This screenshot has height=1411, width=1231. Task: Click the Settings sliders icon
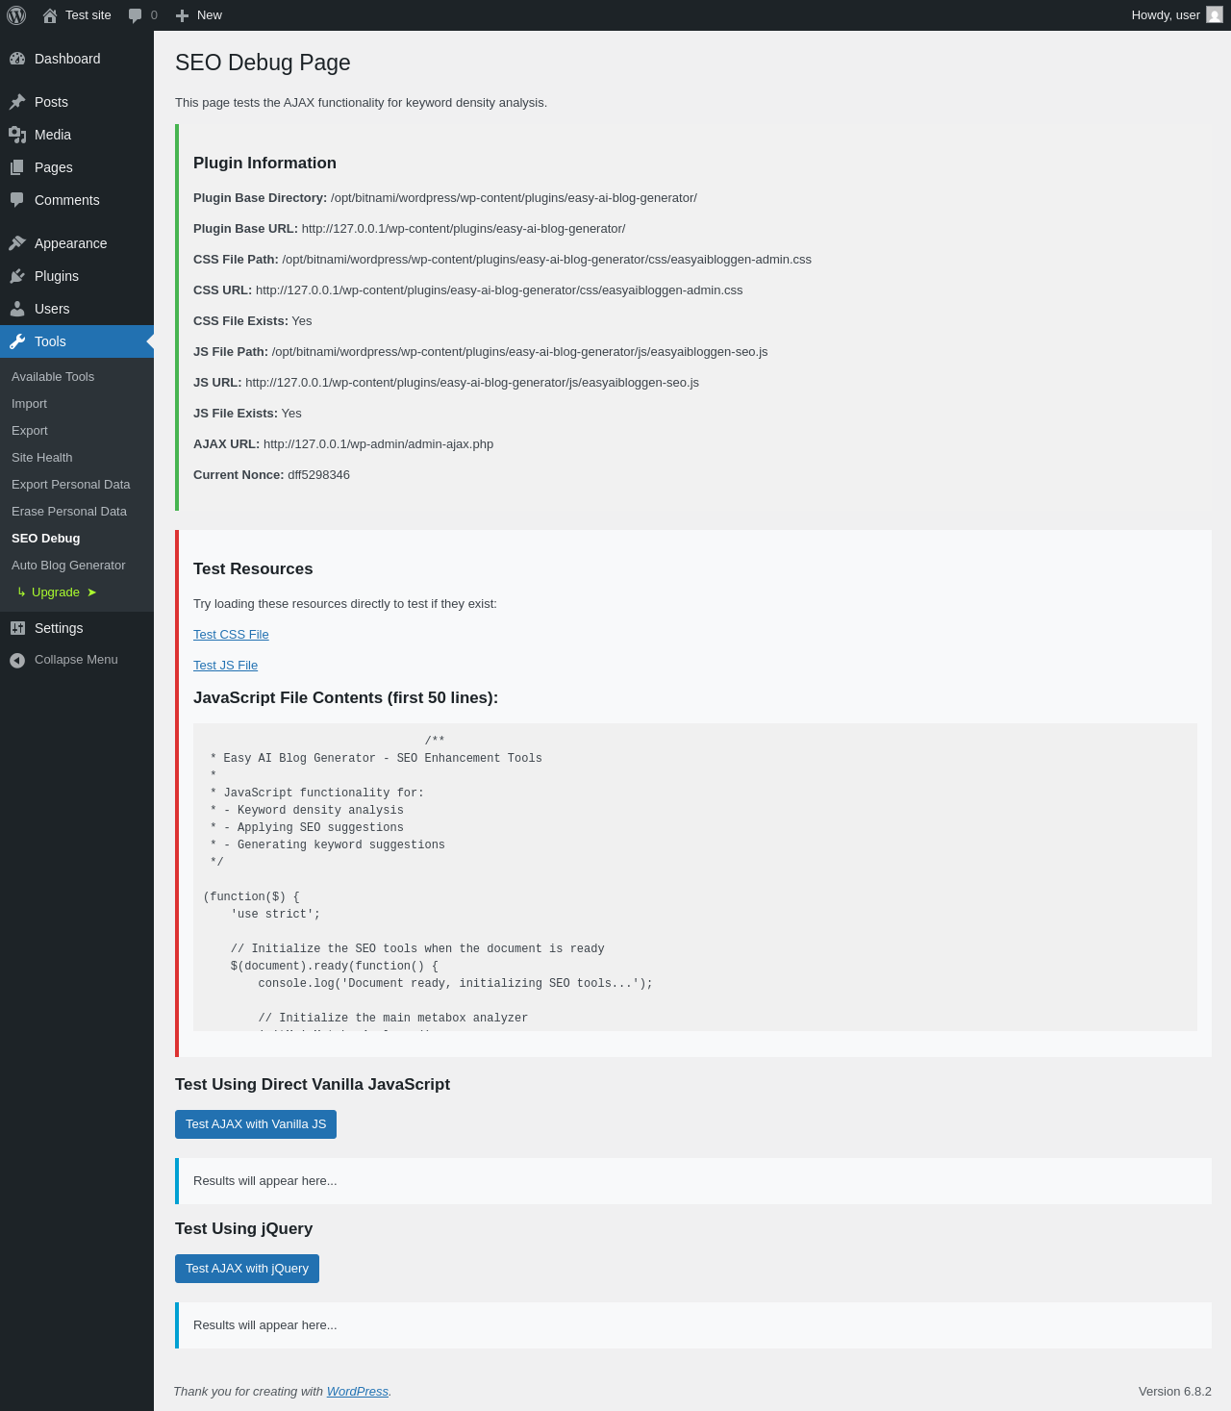point(17,628)
